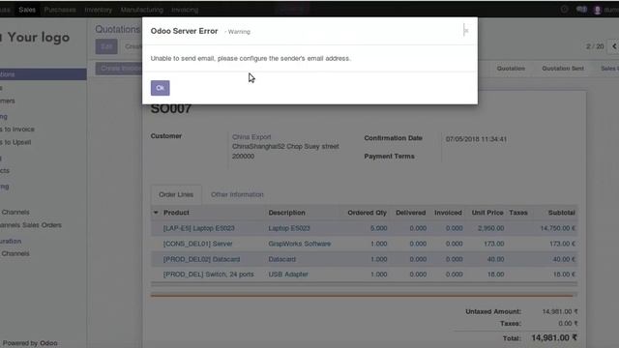Image resolution: width=619 pixels, height=348 pixels.
Task: Click the GrapWorks Software description cell
Action: click(x=300, y=244)
